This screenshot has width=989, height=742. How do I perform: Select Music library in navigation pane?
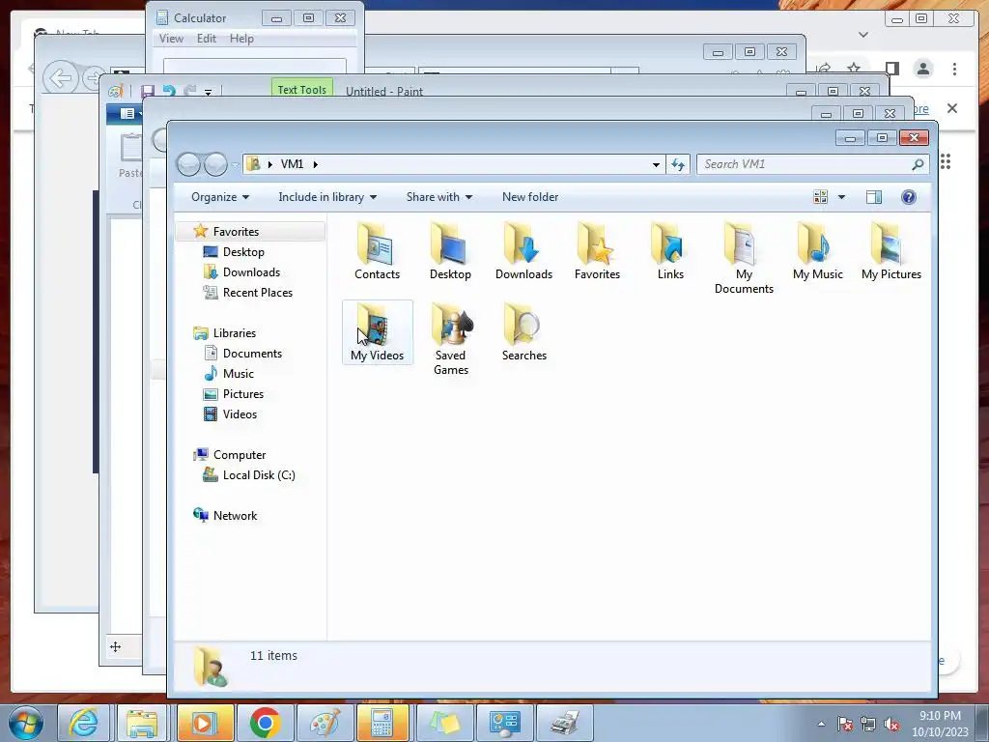[x=238, y=374]
